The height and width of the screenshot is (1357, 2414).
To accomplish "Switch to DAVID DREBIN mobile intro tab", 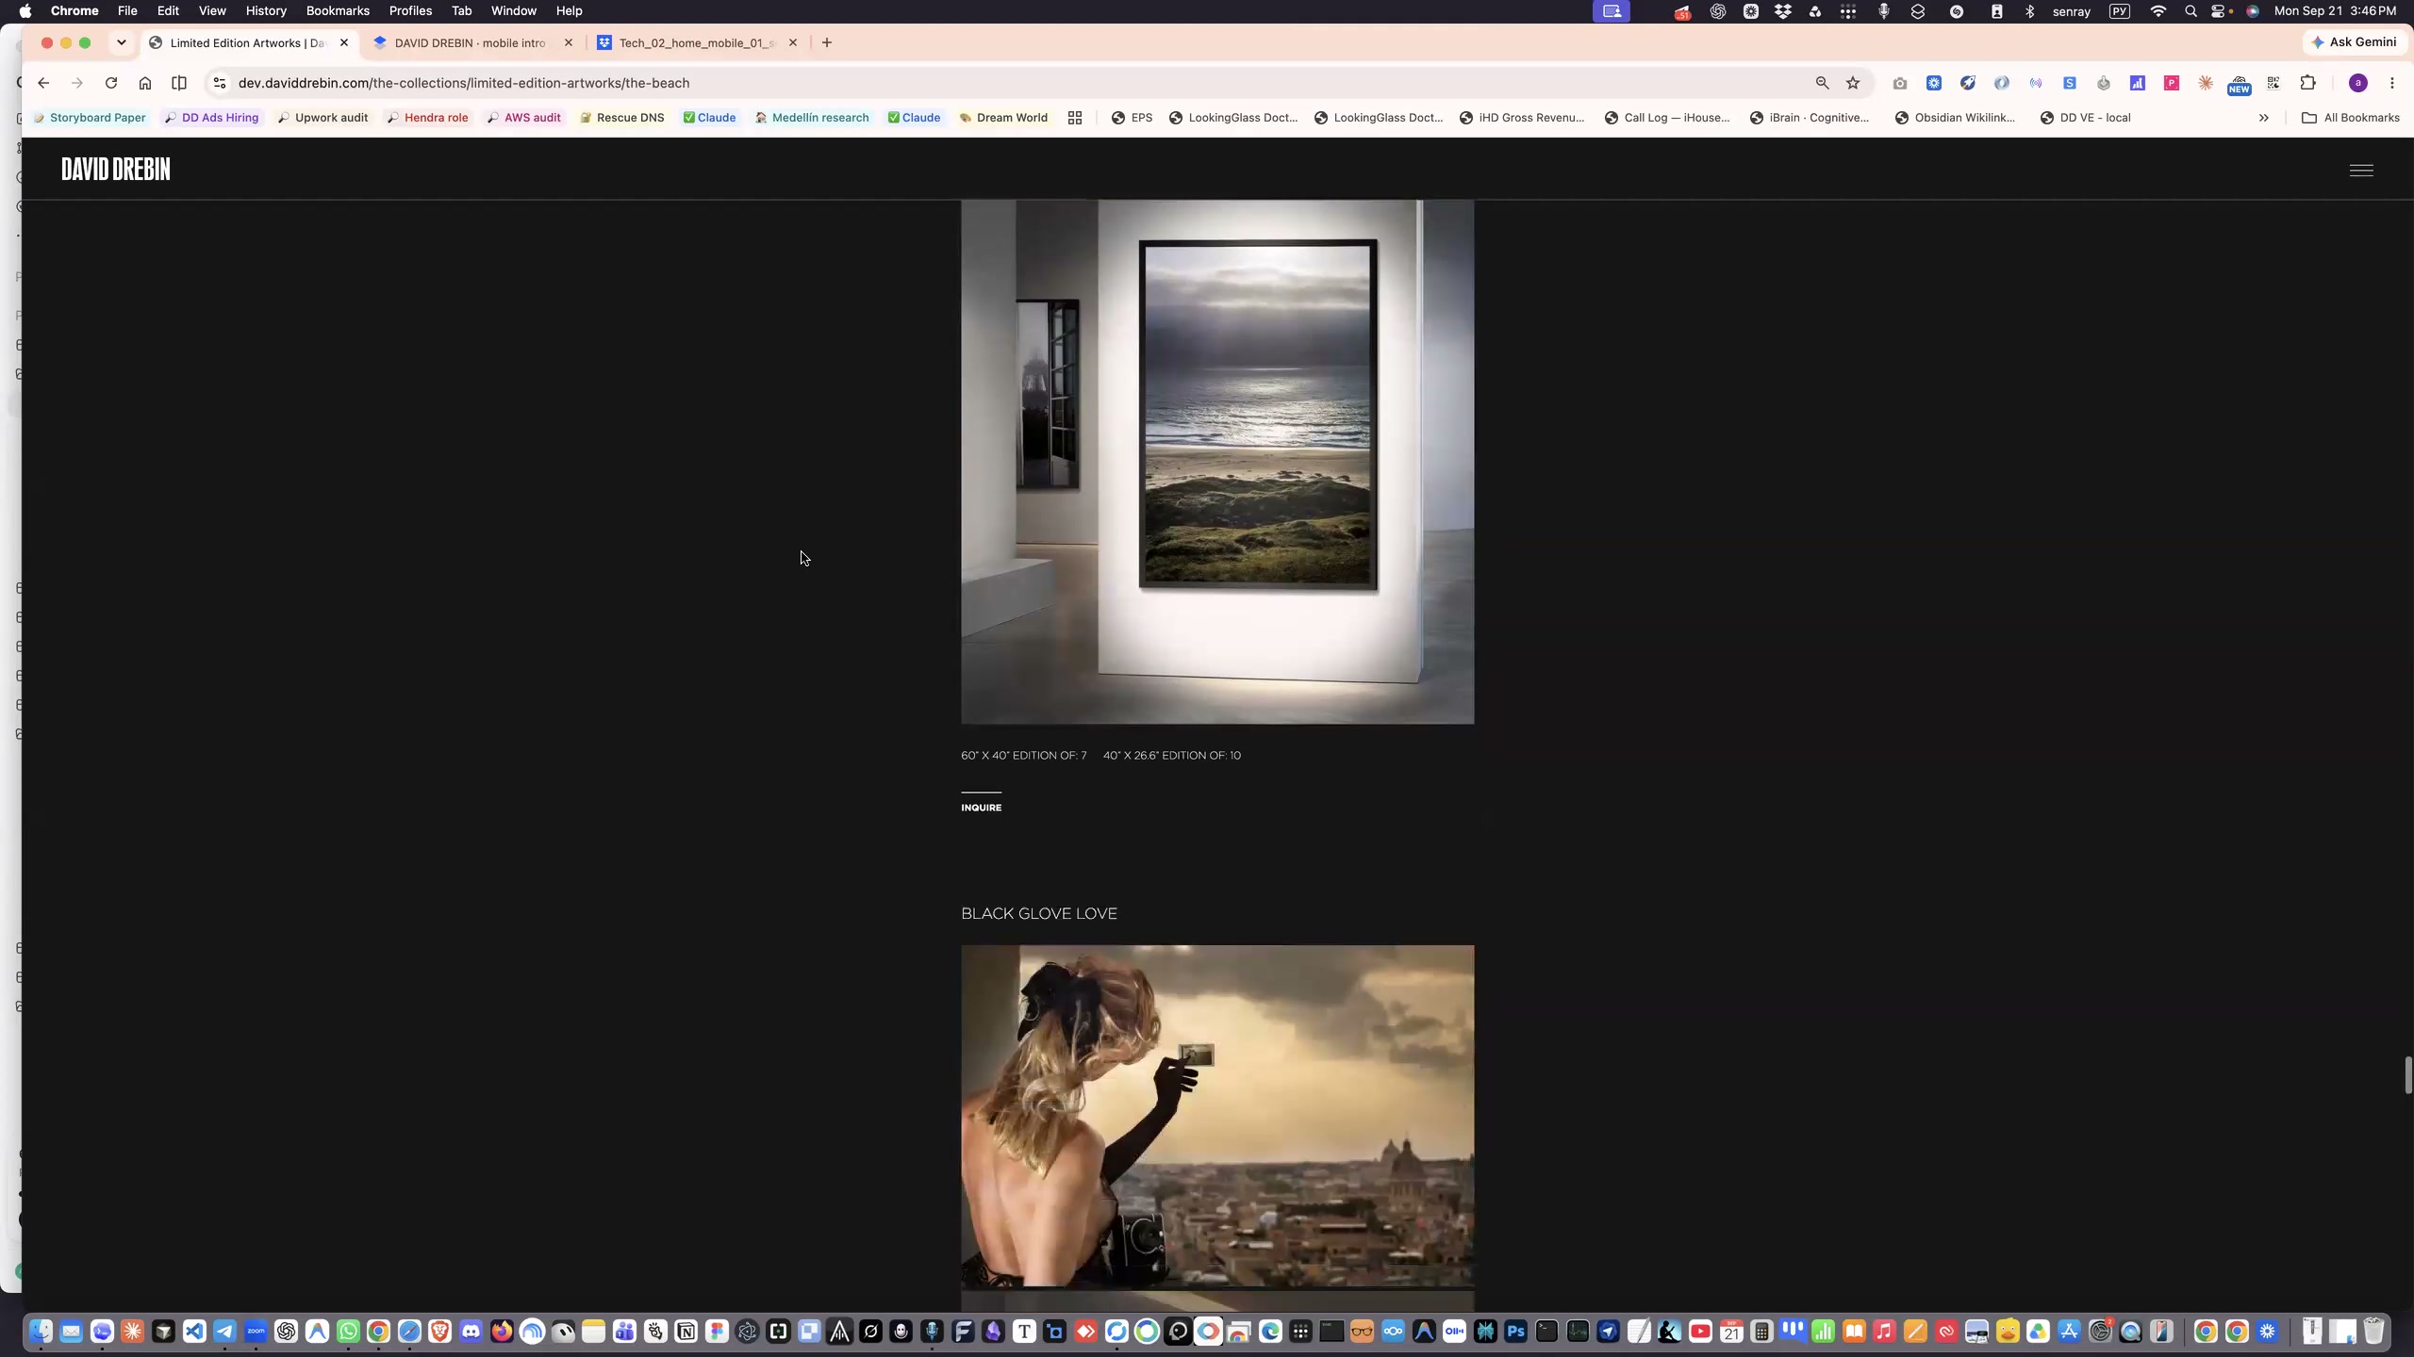I will click(x=472, y=42).
